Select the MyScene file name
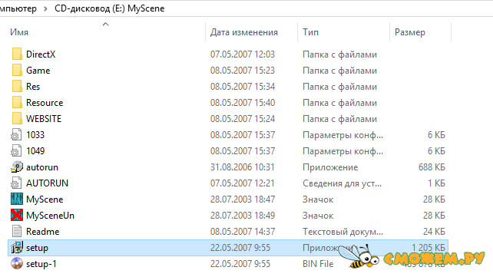This screenshot has height=277, width=493. coord(45,200)
